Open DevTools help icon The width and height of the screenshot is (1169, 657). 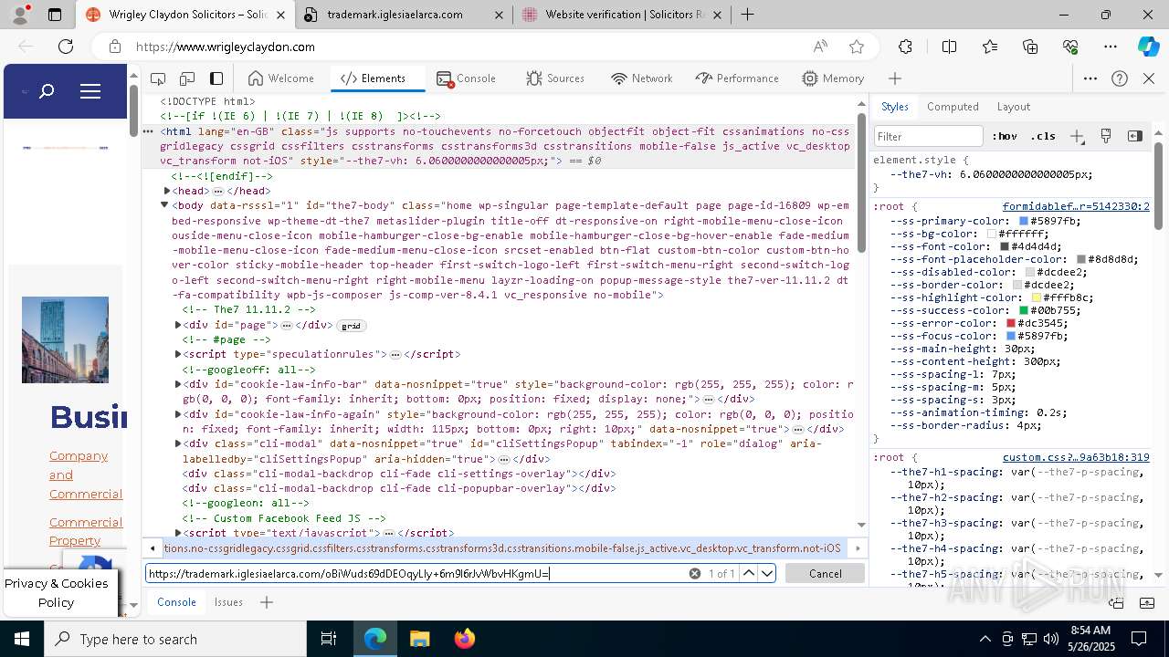pos(1120,78)
